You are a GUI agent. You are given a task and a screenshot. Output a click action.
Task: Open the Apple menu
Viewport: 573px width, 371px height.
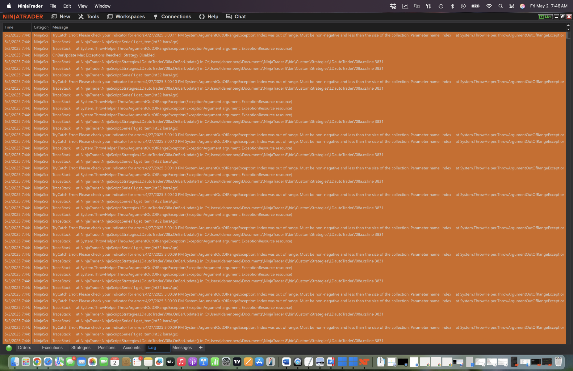coord(9,6)
